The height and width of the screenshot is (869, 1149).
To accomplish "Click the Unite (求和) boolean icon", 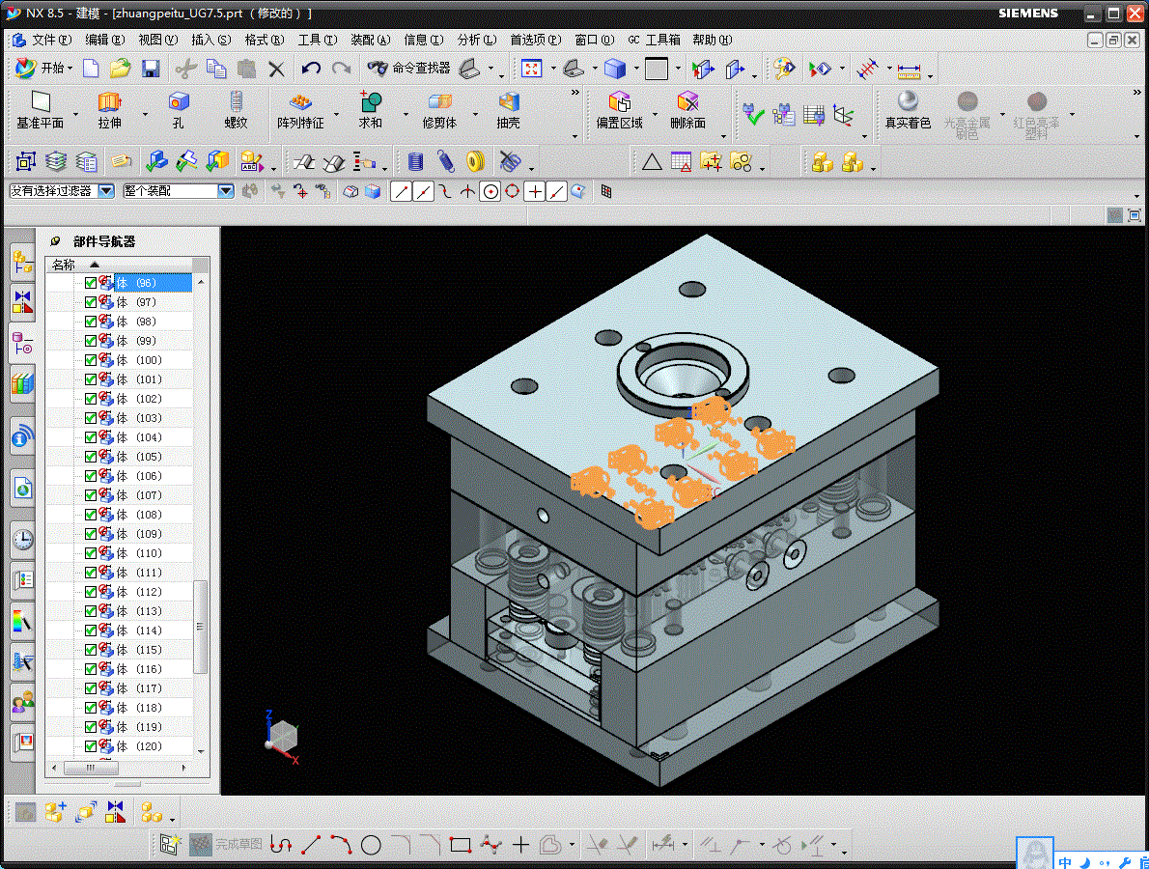I will pos(371,102).
